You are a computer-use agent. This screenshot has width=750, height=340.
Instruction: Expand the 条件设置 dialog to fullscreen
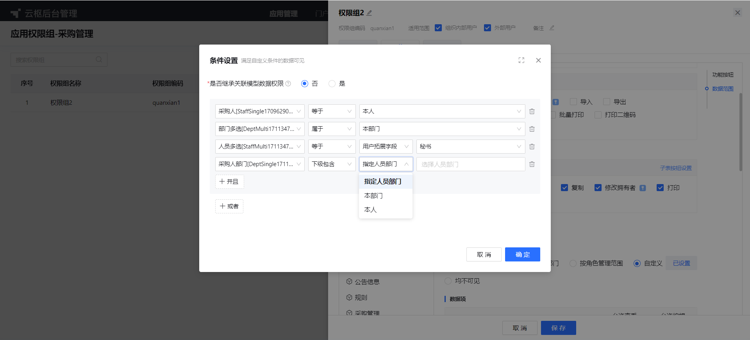click(521, 60)
